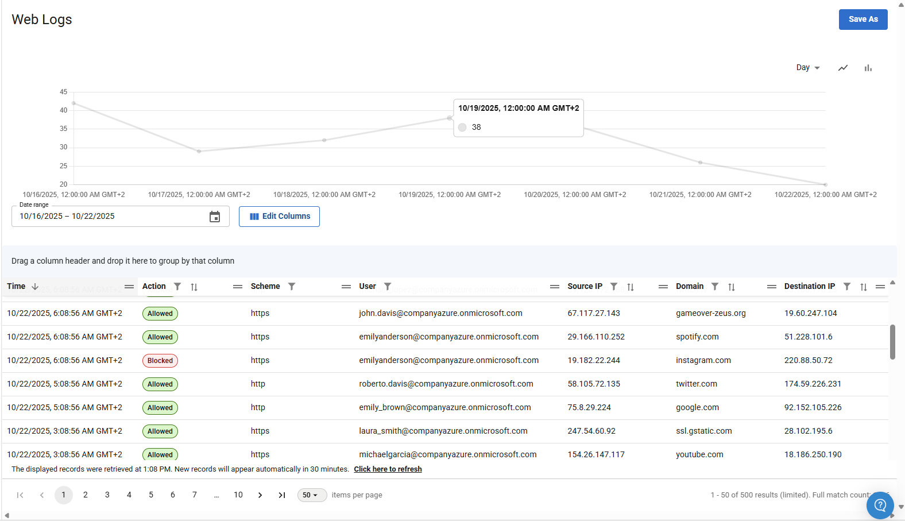Open filter for the Scheme column

click(x=292, y=287)
